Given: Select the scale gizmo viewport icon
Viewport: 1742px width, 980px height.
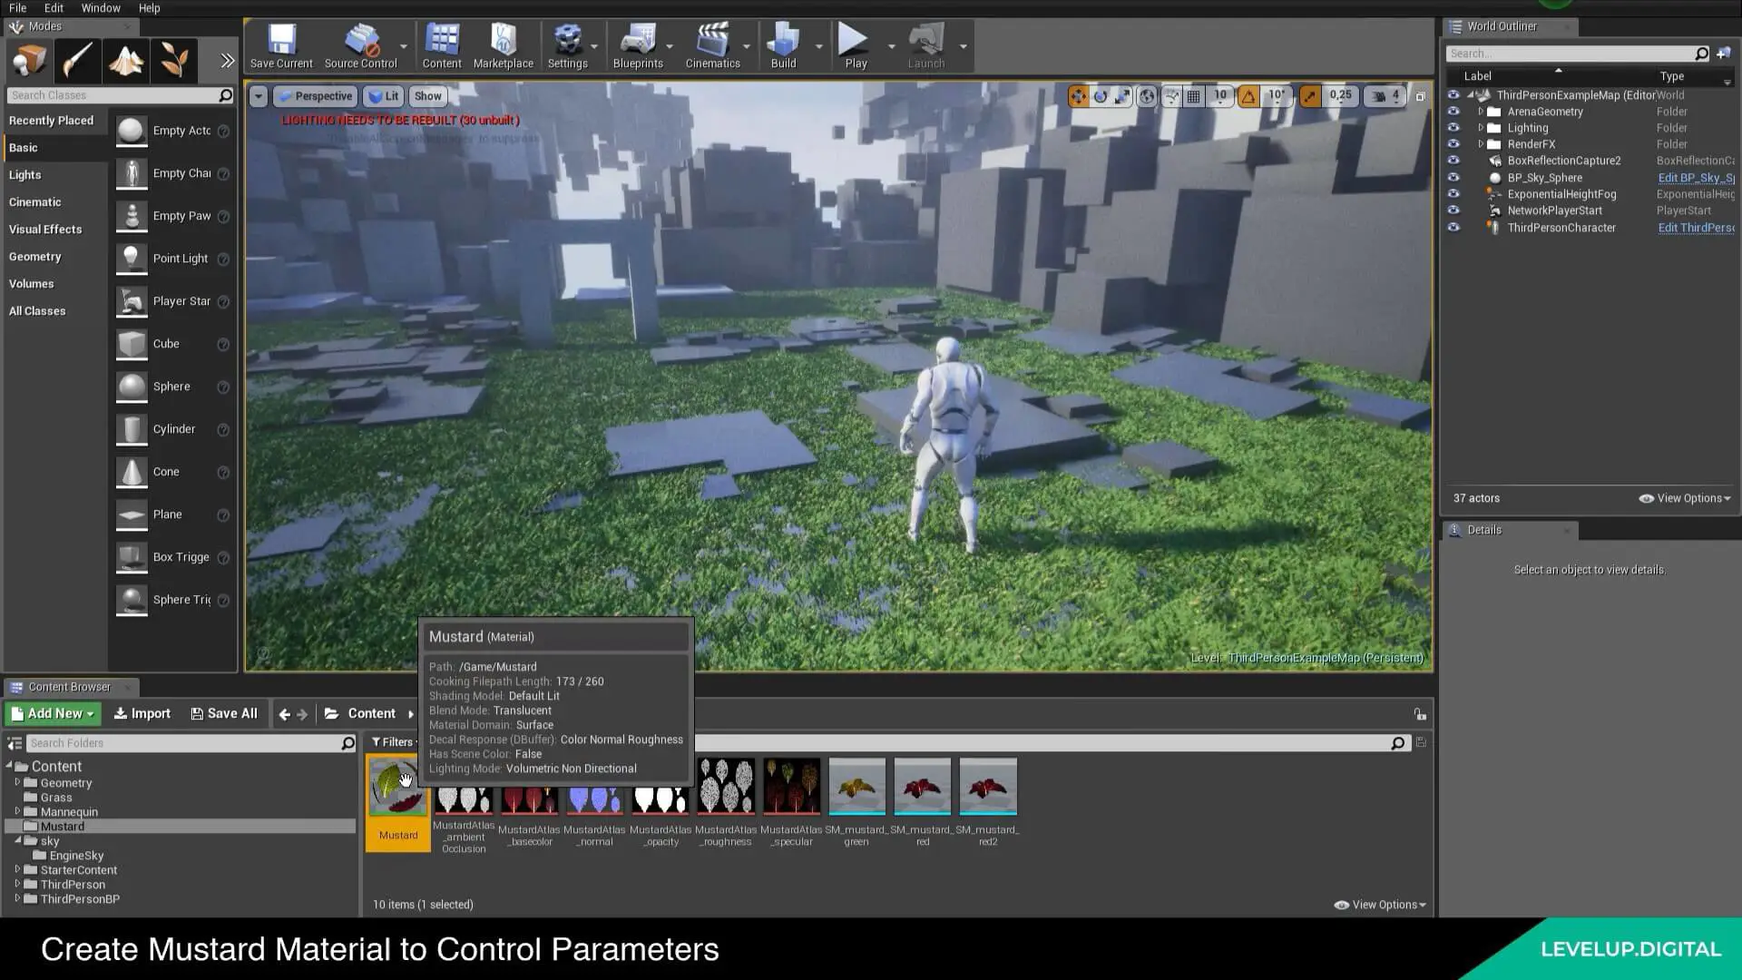Looking at the screenshot, I should point(1123,96).
